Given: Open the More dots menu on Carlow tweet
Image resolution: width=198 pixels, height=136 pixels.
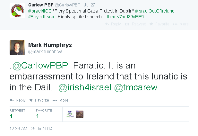Looking at the screenshot, I should point(175,24).
